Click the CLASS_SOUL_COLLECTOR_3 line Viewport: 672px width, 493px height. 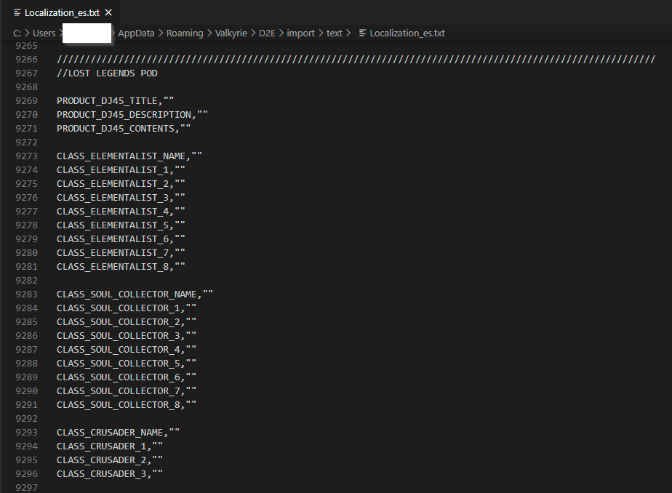click(127, 336)
